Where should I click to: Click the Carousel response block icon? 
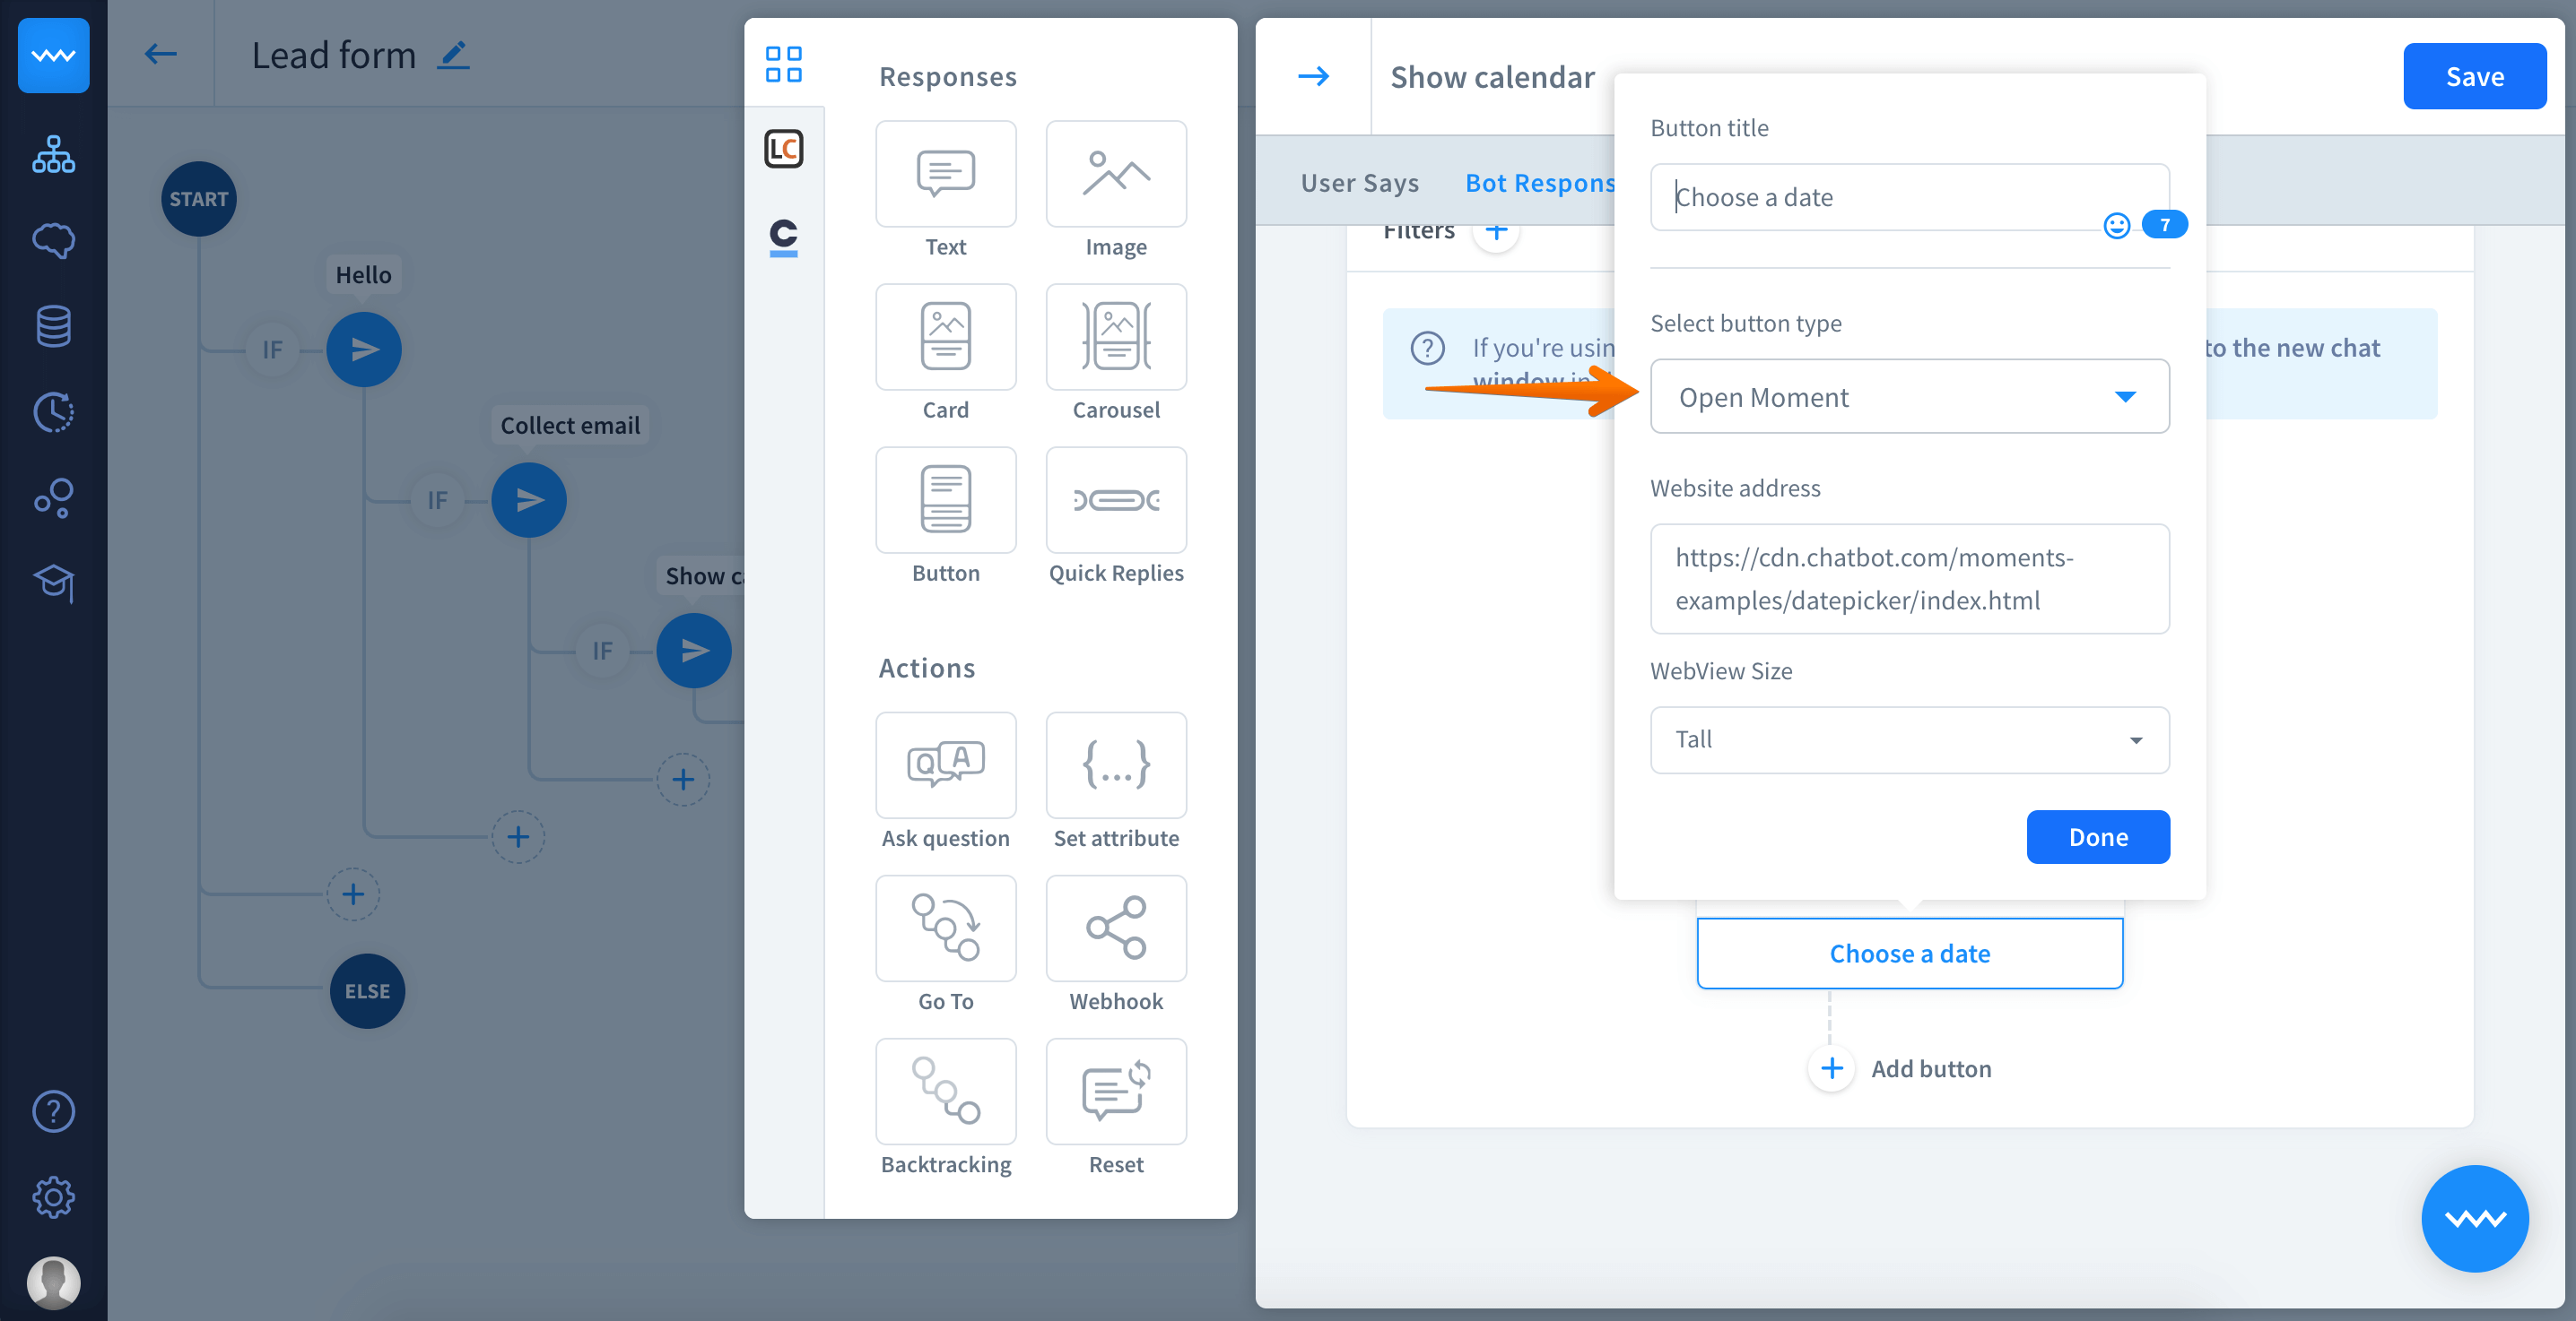tap(1116, 337)
